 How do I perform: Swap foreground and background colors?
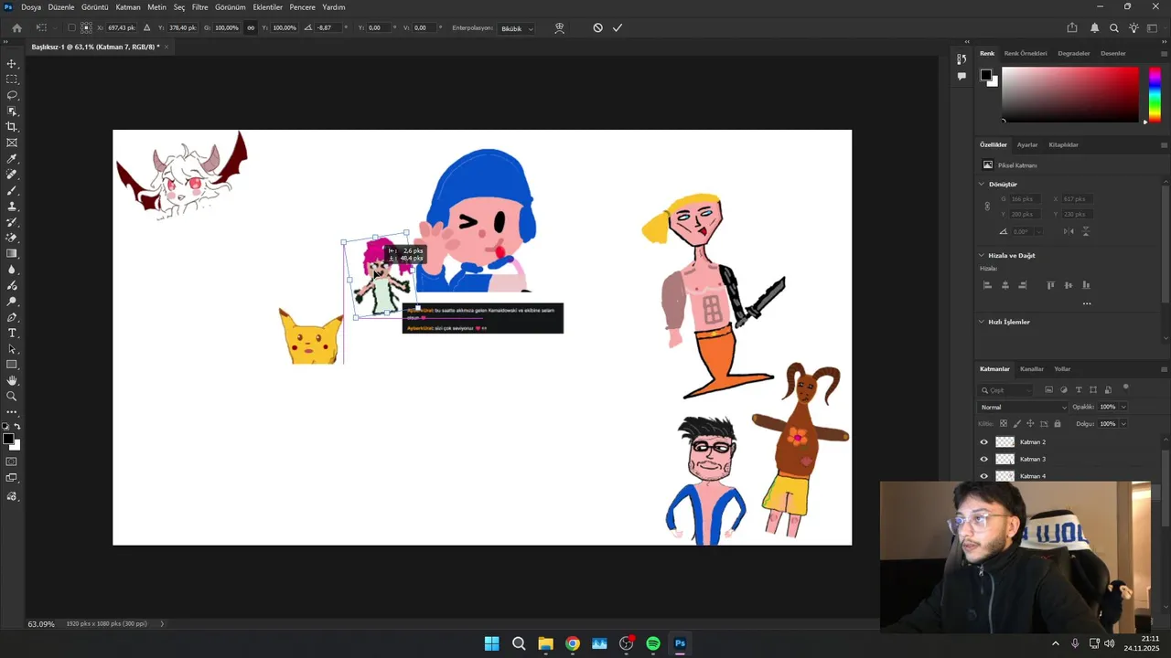tap(17, 427)
